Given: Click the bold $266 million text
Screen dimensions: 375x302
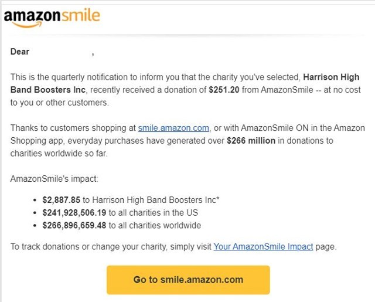Looking at the screenshot, I should click(251, 141).
